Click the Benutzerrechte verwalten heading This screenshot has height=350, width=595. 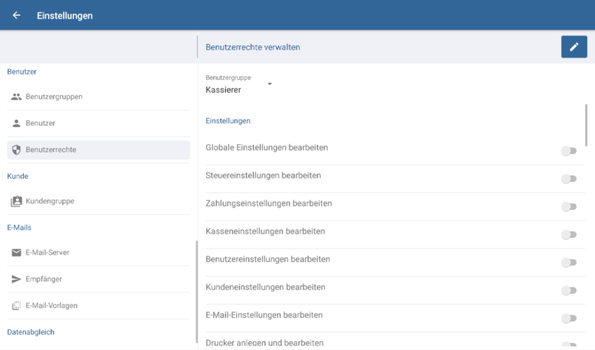pyautogui.click(x=253, y=47)
